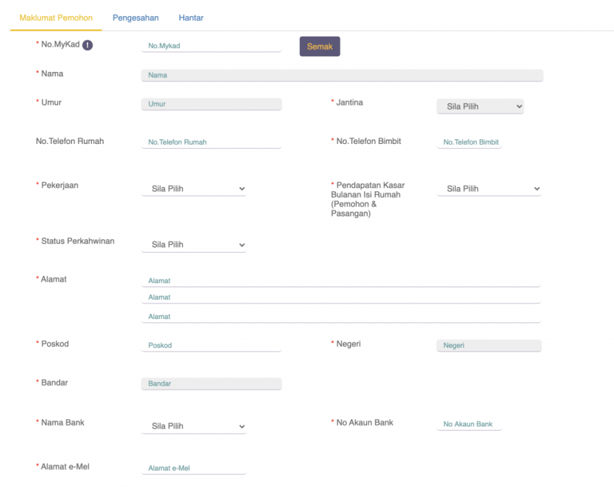Screen dimensions: 614x487
Task: Click the Alamat e-Mel input field
Action: (194, 468)
